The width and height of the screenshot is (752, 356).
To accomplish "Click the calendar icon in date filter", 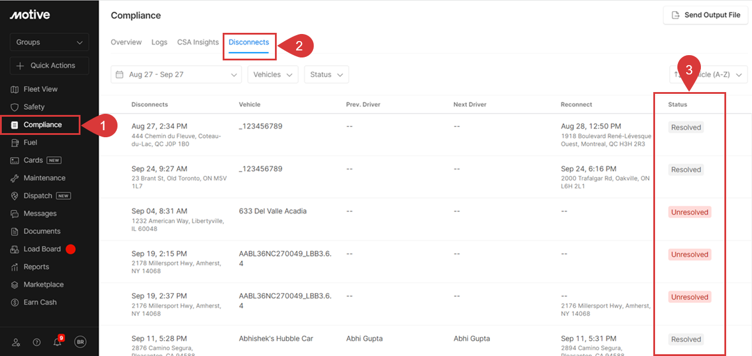I will pyautogui.click(x=119, y=74).
